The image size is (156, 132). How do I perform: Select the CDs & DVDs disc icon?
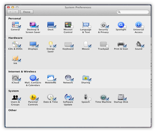pyautogui.click(x=15, y=44)
